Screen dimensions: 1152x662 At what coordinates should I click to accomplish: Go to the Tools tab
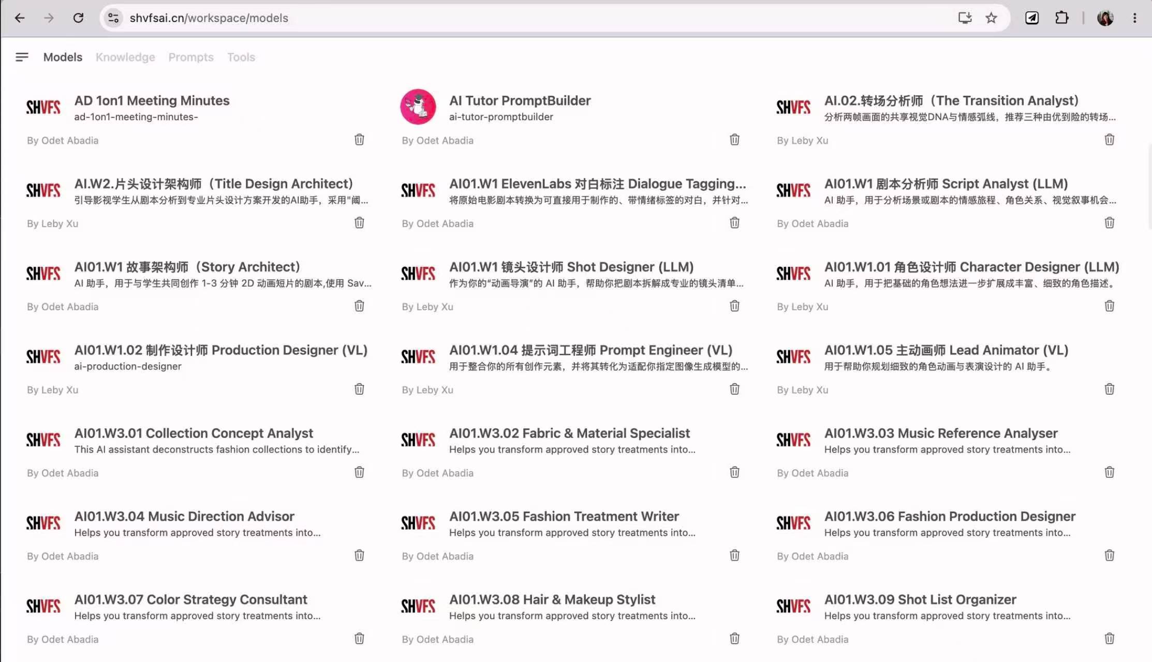click(x=241, y=57)
